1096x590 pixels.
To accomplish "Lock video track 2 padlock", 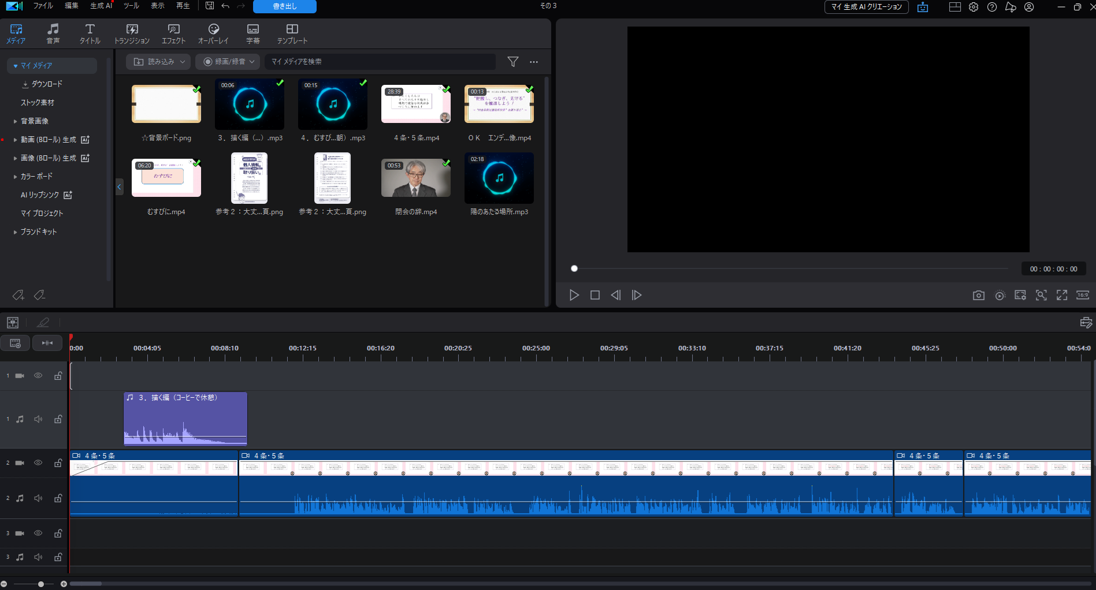I will point(58,463).
